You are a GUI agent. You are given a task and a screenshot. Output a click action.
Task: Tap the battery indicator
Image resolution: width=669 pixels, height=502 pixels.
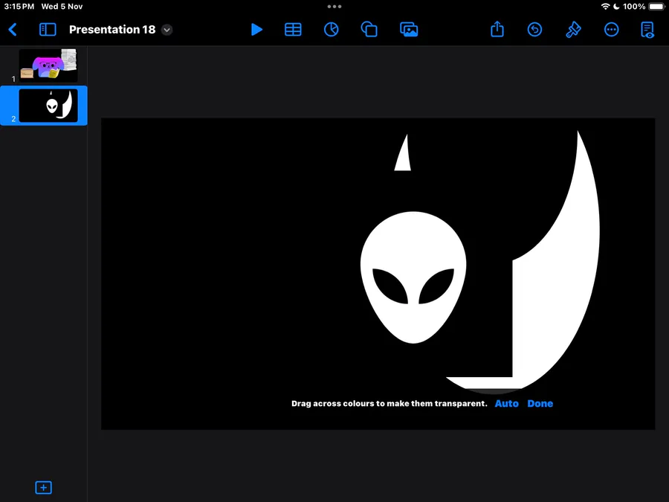[656, 7]
